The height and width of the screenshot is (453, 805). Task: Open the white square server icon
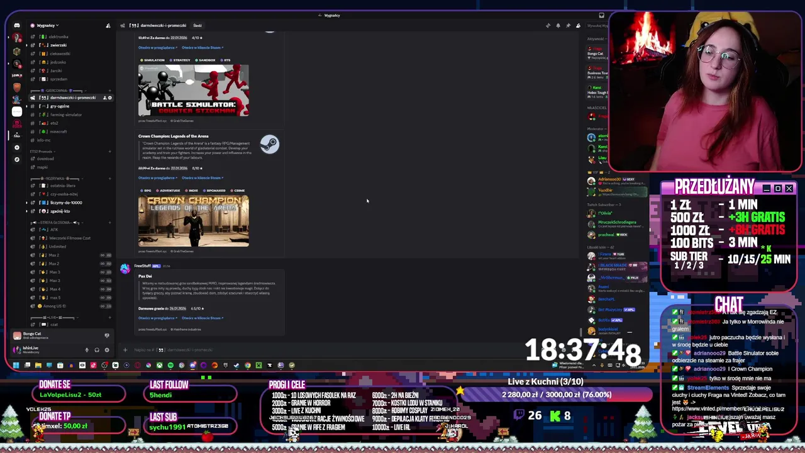(x=17, y=111)
